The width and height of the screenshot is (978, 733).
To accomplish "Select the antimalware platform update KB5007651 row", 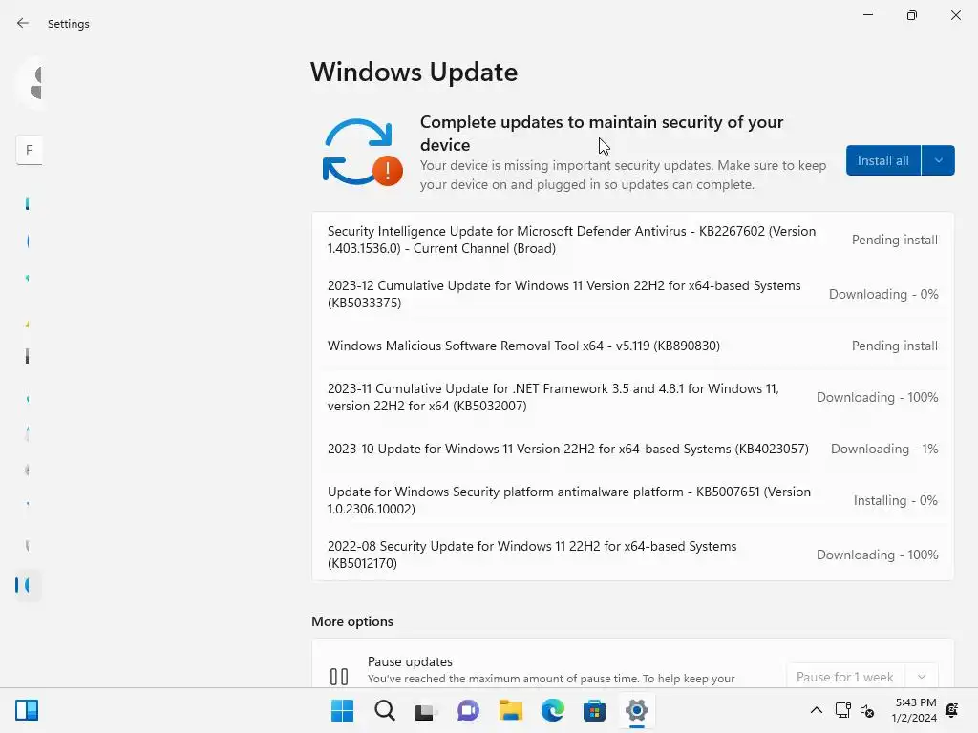I will click(632, 500).
